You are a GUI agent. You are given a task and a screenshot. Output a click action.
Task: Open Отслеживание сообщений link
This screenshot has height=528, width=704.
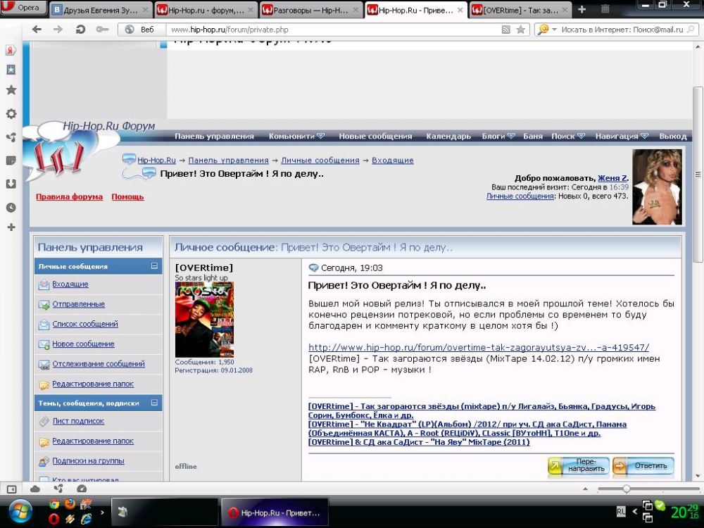(x=99, y=364)
